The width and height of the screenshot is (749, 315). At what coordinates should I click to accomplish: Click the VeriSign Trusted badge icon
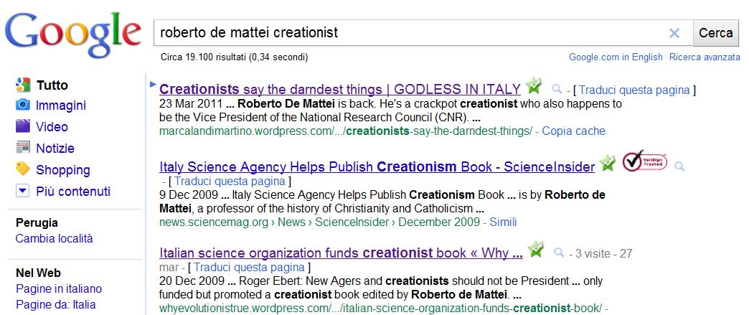coord(644,162)
